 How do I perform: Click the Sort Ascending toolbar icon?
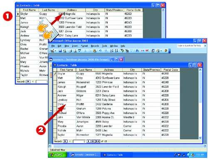[111, 51]
